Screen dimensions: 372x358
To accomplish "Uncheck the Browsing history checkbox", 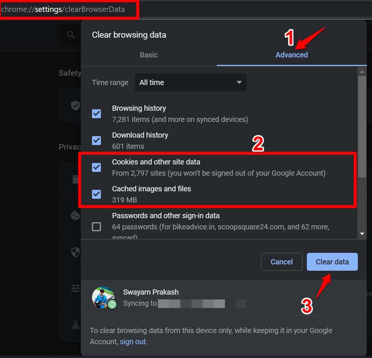I will point(96,114).
